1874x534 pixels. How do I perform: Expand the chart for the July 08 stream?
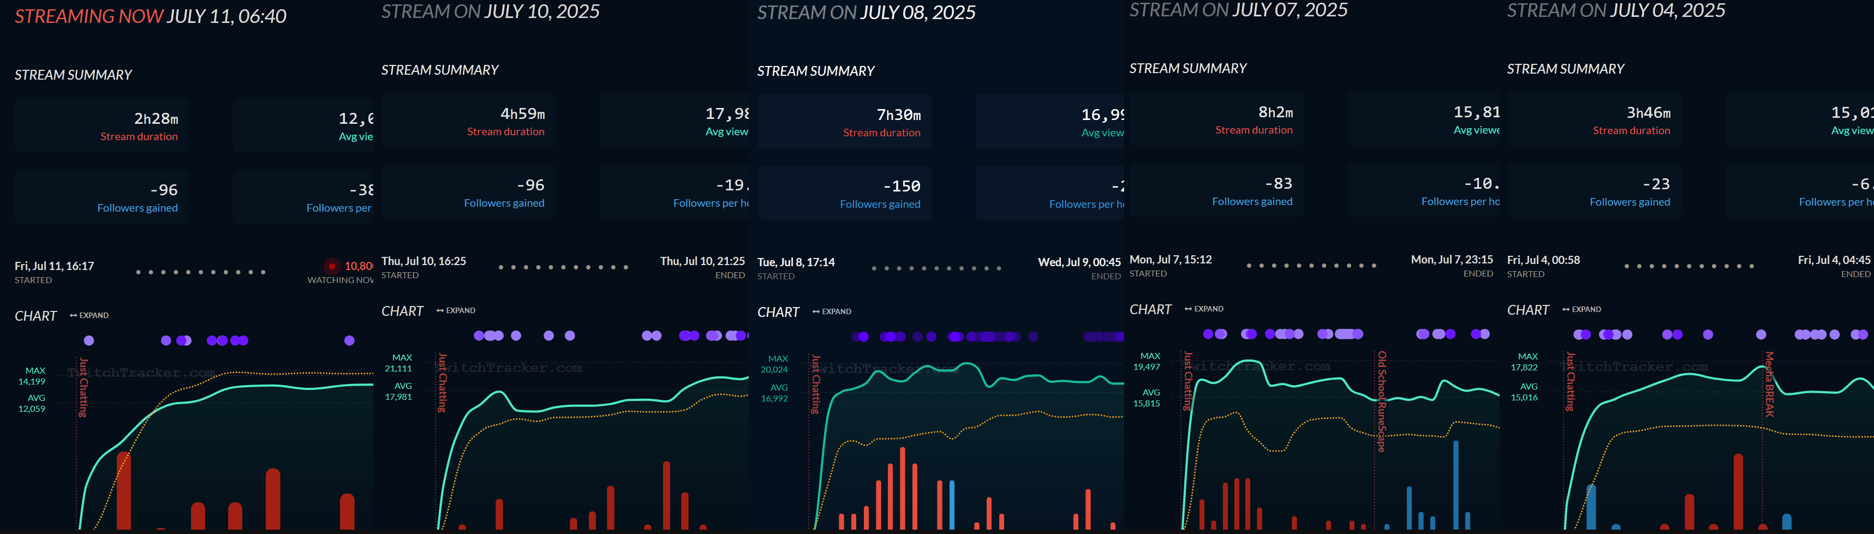[x=832, y=311]
